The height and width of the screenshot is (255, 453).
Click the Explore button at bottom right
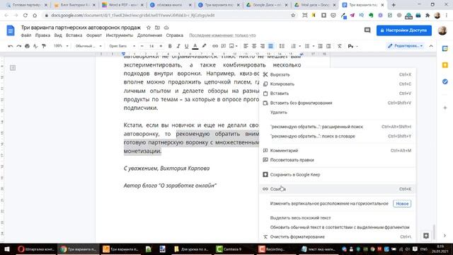(x=426, y=236)
